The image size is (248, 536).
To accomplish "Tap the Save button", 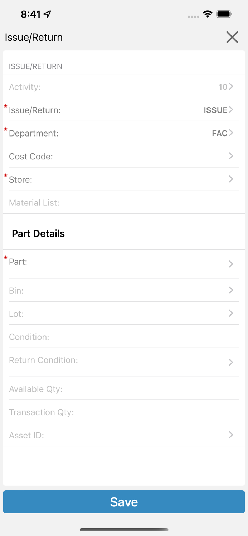I will pos(124,502).
